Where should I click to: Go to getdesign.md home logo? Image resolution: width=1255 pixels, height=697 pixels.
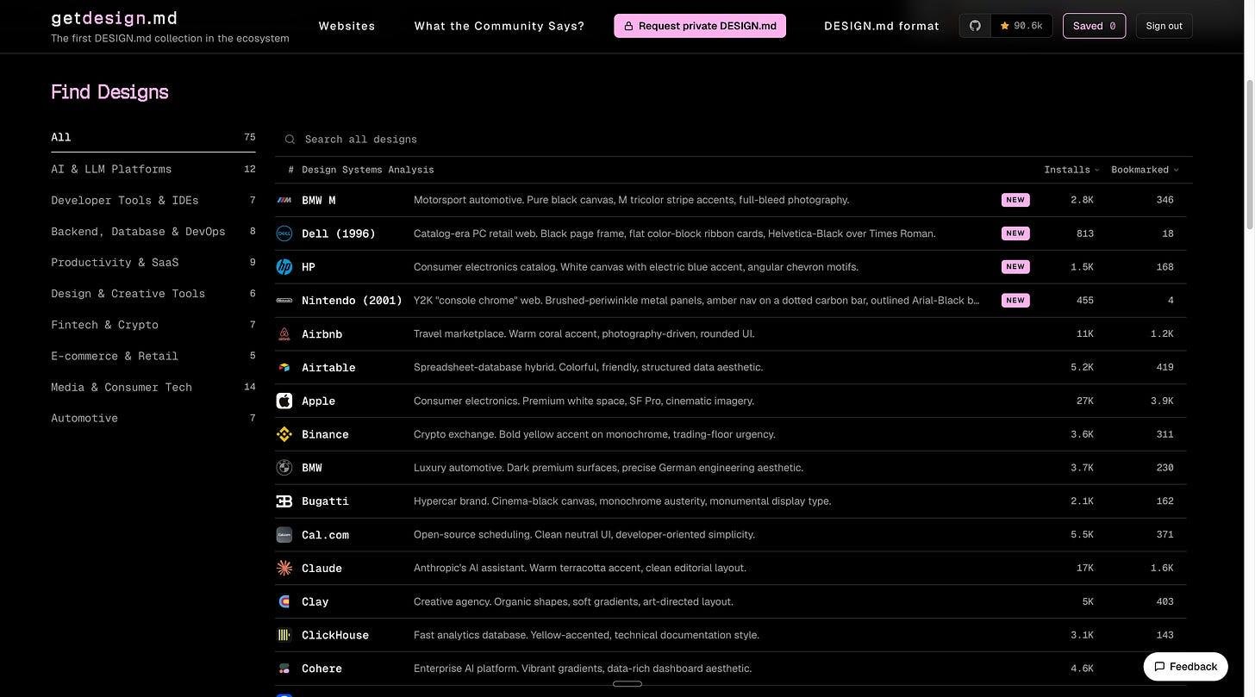point(115,18)
